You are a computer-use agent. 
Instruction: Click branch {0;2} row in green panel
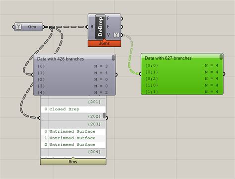[182, 79]
